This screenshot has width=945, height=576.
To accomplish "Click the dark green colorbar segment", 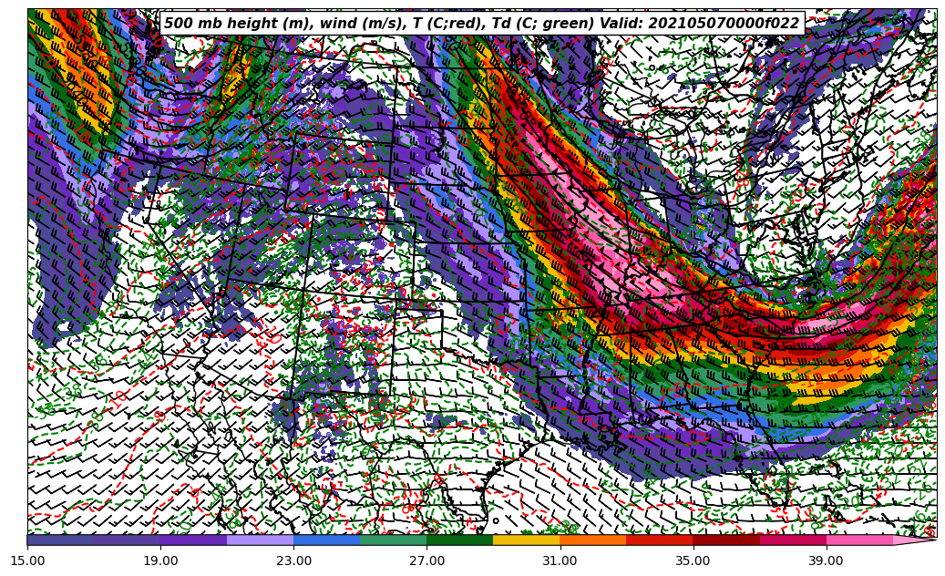I will point(459,540).
